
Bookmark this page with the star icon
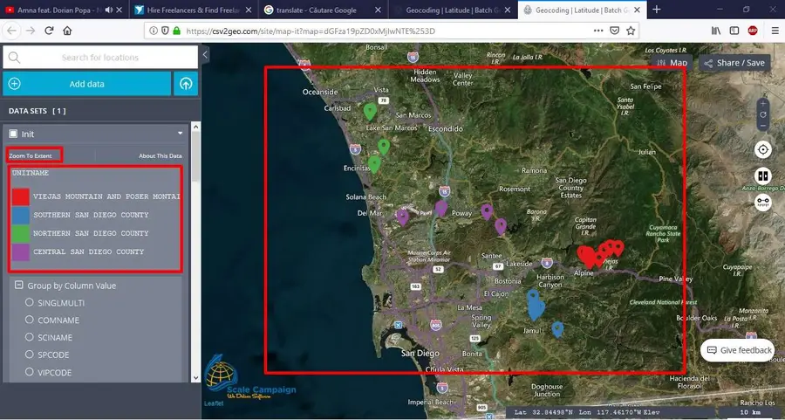pyautogui.click(x=631, y=30)
